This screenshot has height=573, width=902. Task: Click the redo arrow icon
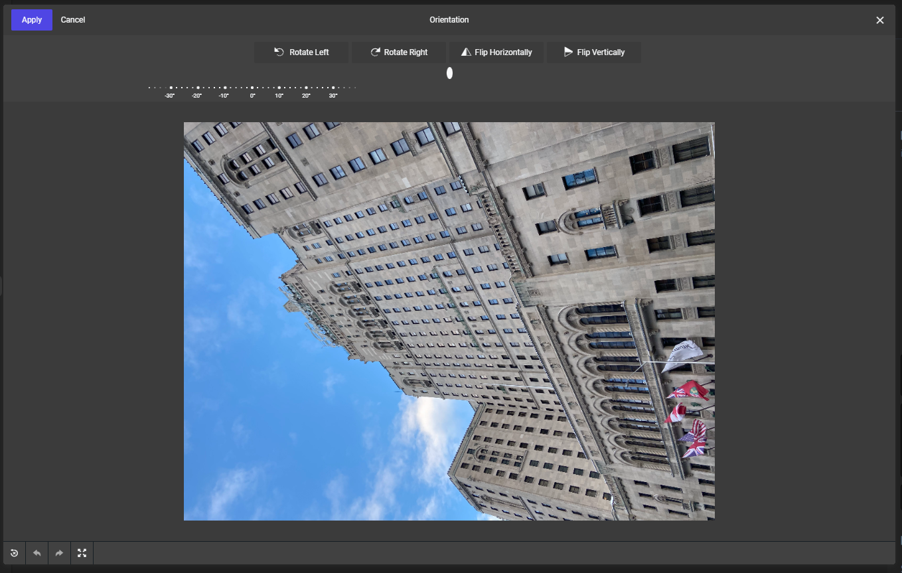59,552
